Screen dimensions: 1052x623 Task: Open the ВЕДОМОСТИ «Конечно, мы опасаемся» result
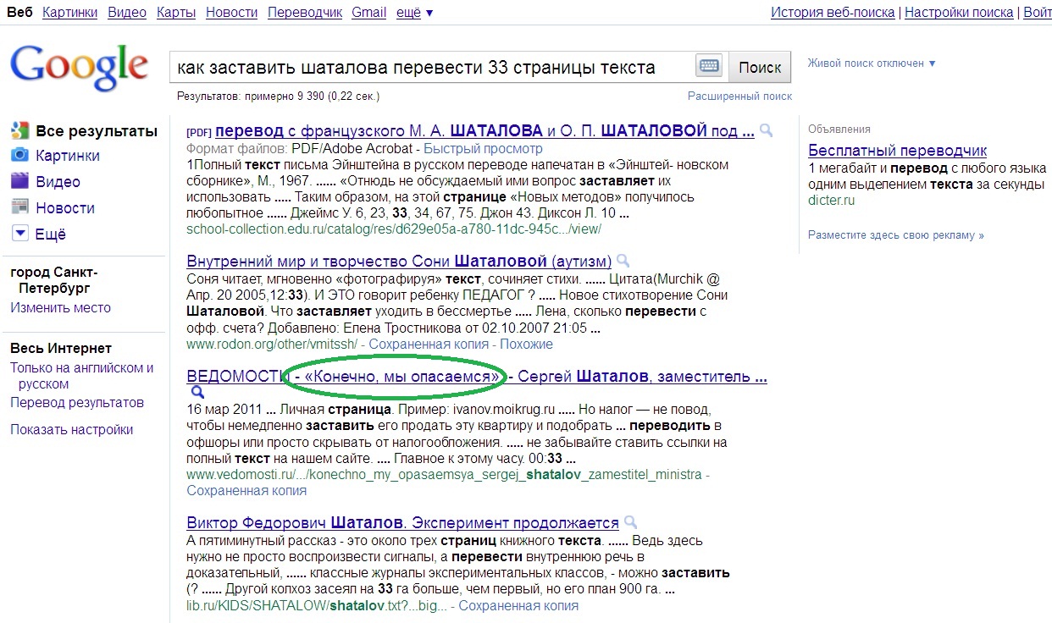point(477,377)
